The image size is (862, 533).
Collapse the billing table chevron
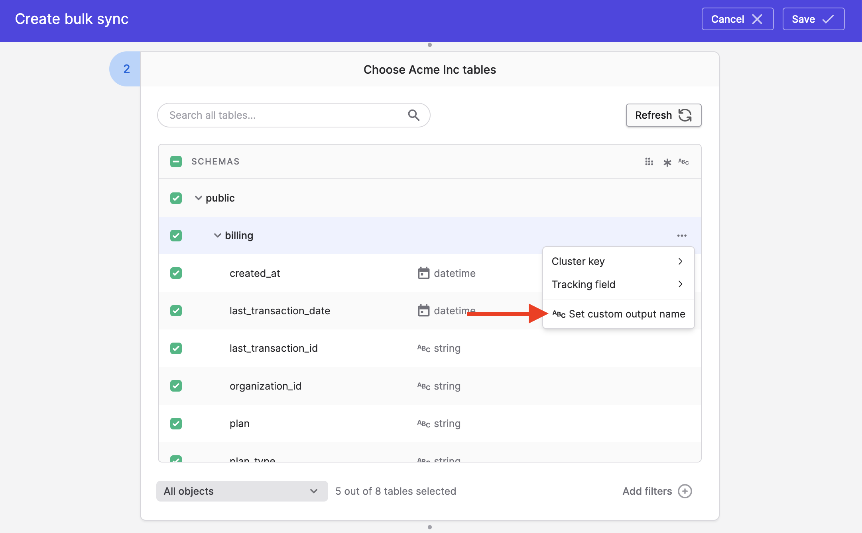coord(217,236)
